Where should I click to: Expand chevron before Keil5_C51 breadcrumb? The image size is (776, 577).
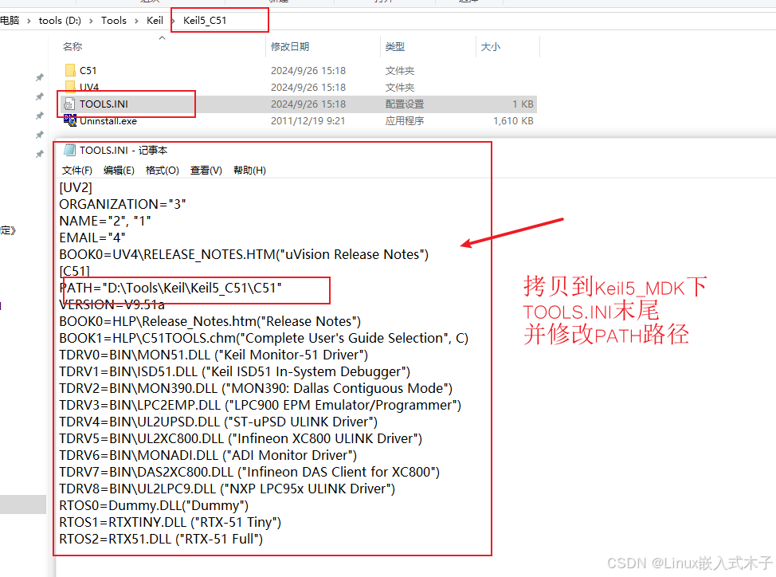pyautogui.click(x=173, y=21)
